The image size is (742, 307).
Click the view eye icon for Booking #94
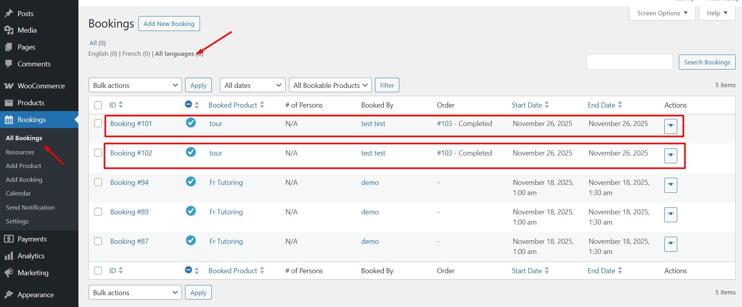tap(670, 185)
